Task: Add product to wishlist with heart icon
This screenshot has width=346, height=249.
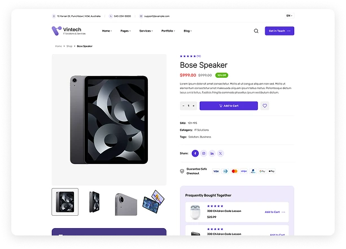Action: [x=265, y=106]
